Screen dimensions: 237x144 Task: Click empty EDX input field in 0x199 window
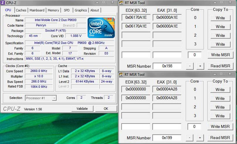136,126
